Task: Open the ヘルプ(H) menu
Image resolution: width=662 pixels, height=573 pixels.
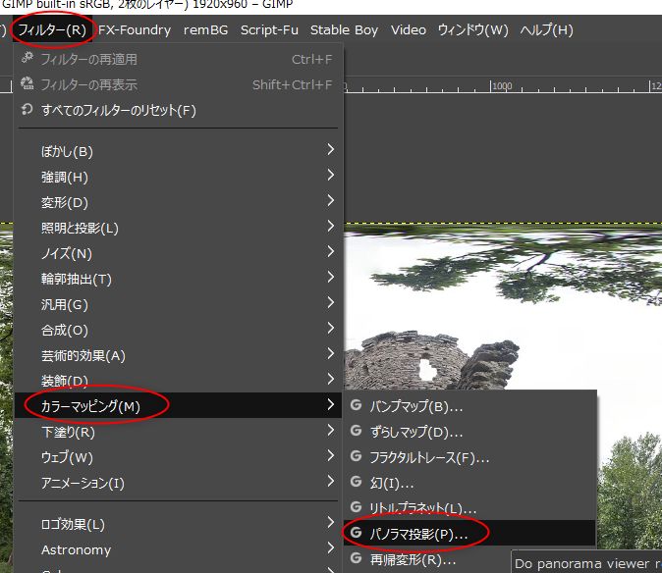Action: 546,29
